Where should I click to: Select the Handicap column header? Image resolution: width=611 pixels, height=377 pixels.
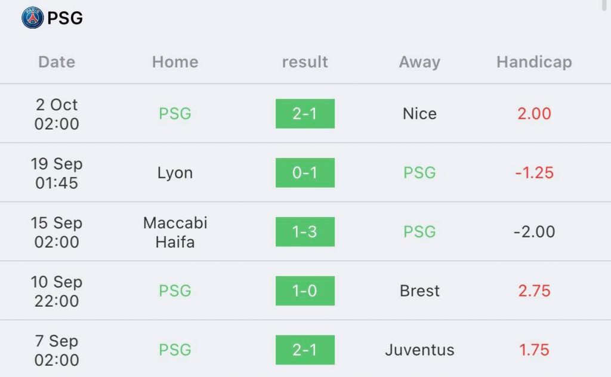[x=534, y=62]
